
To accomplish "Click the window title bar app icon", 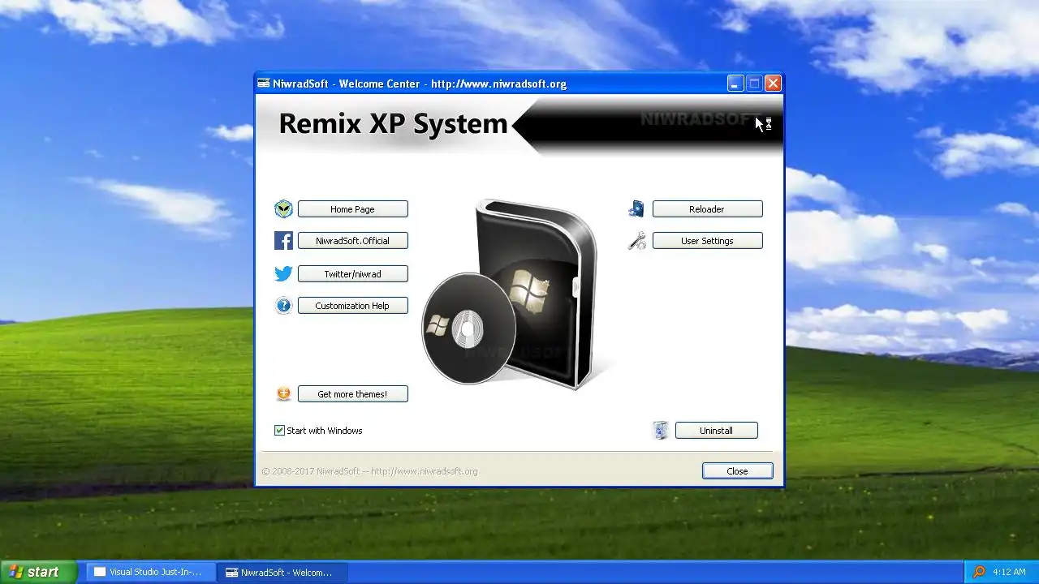I will [264, 84].
